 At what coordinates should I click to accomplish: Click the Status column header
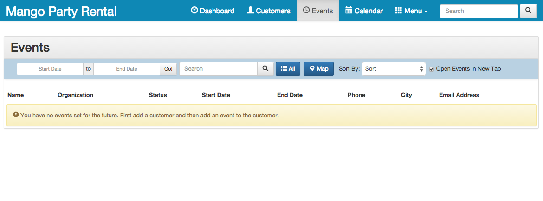[158, 95]
